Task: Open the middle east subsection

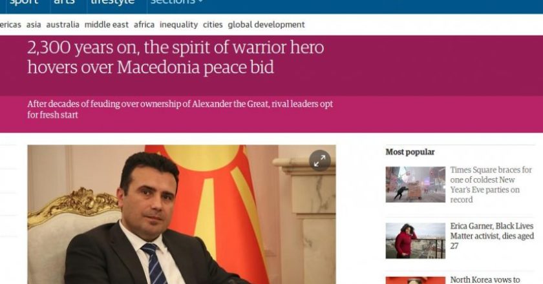Action: 107,25
